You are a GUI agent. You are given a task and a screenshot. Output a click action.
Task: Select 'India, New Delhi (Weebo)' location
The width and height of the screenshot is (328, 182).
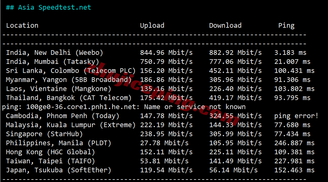pyautogui.click(x=55, y=53)
